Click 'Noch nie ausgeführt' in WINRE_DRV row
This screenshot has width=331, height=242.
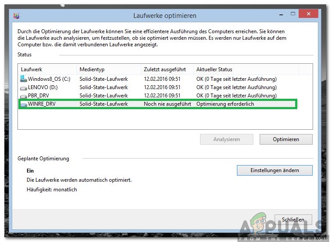coord(167,104)
